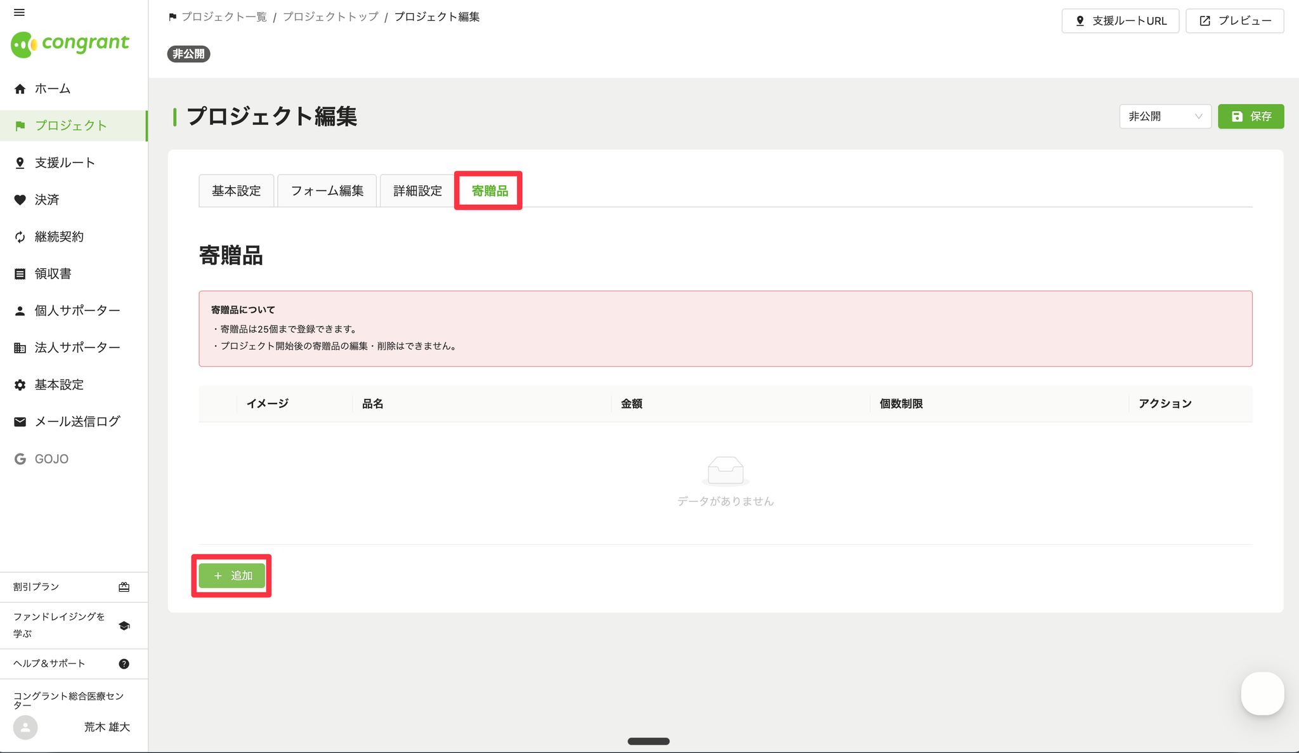Click the メール送信ログ envelope icon
Viewport: 1299px width, 753px height.
click(x=20, y=422)
